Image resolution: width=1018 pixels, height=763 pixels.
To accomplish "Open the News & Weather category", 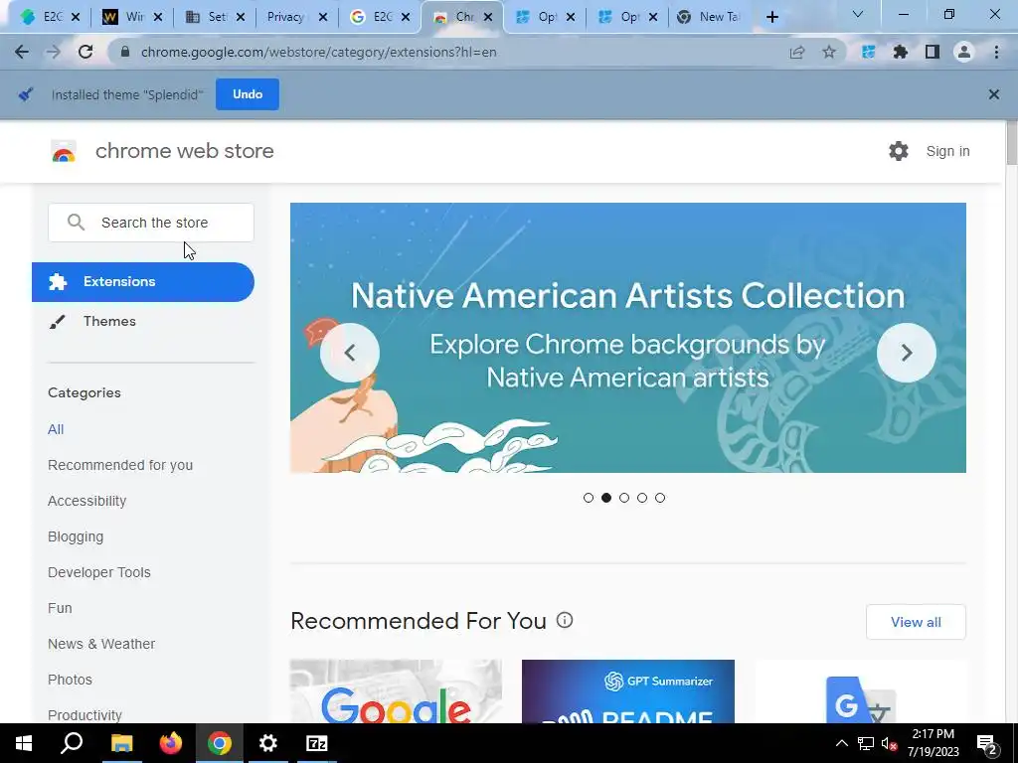I will click(101, 644).
